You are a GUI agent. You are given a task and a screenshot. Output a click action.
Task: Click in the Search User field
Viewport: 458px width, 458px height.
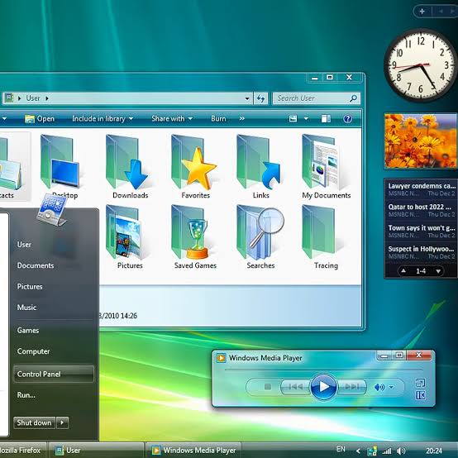click(x=317, y=98)
